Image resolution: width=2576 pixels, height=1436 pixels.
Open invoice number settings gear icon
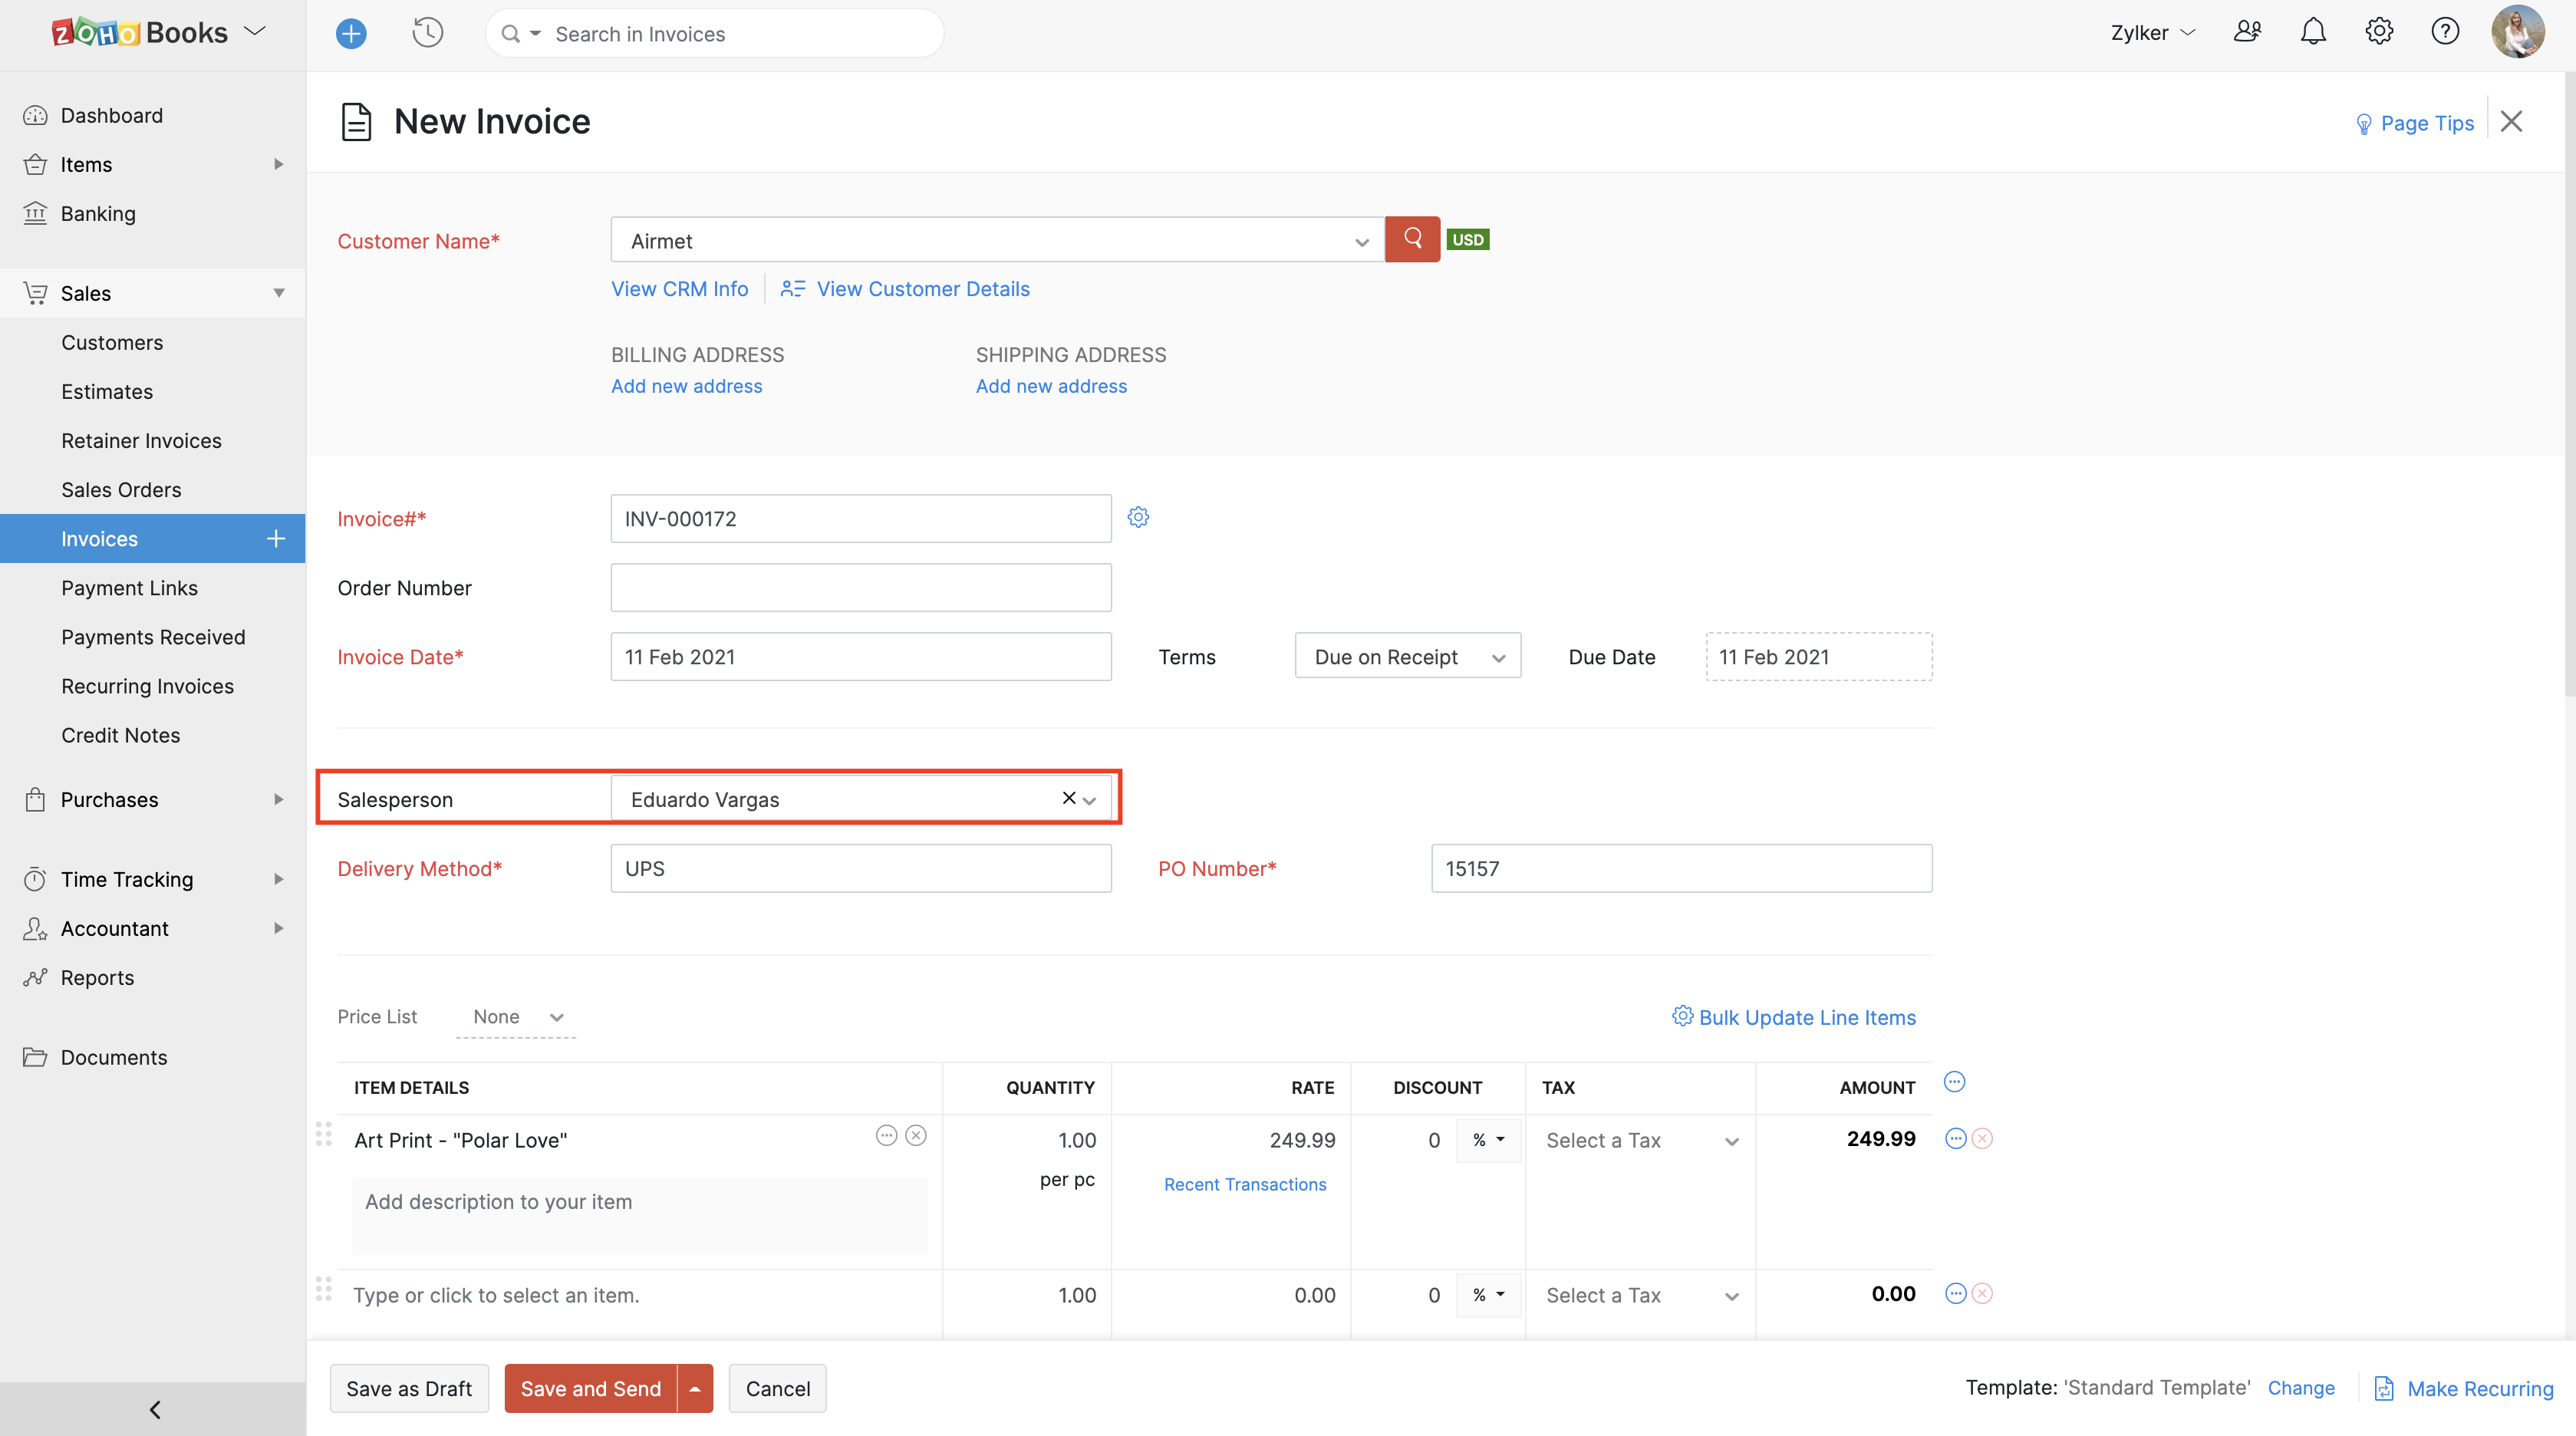(1138, 517)
